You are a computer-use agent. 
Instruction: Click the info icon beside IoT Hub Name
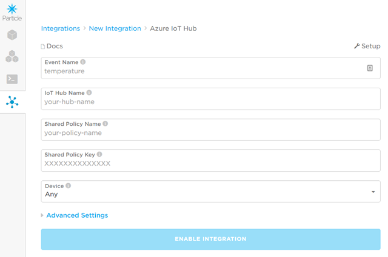tap(89, 93)
